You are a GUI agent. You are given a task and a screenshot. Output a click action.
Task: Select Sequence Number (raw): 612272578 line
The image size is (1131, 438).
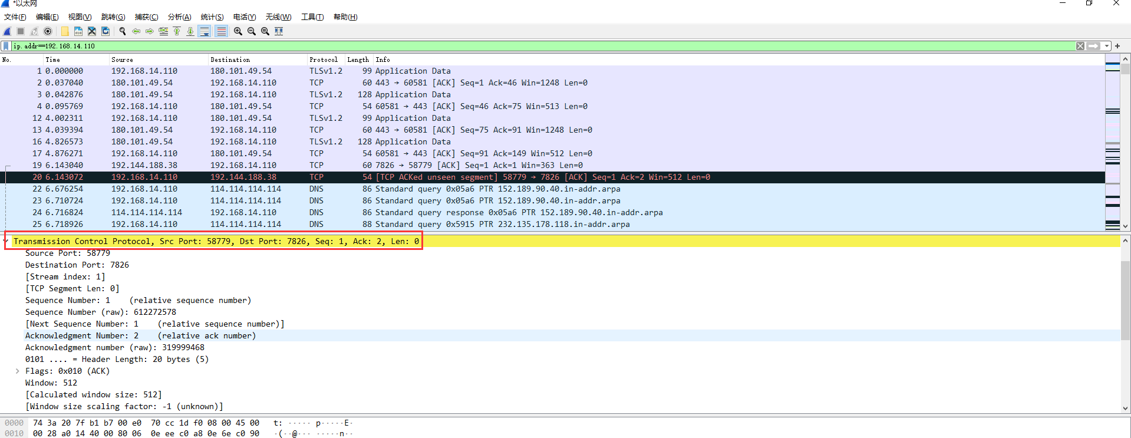pos(101,312)
